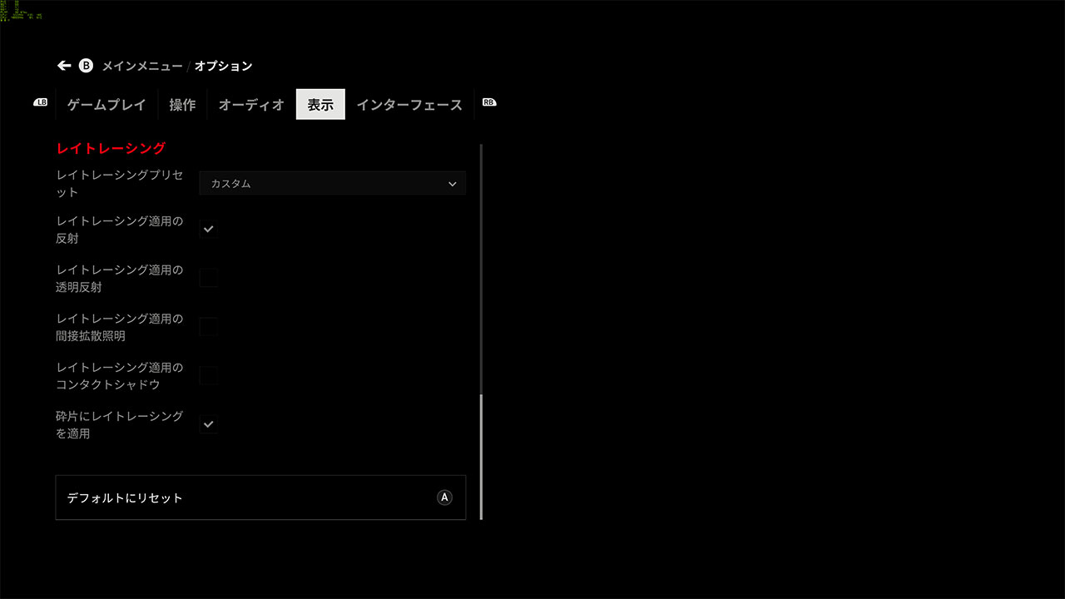Screen dimensions: 1065x599
Task: Click the レイトレーシング適用のコンタクトシャドウ label
Action: click(x=120, y=376)
